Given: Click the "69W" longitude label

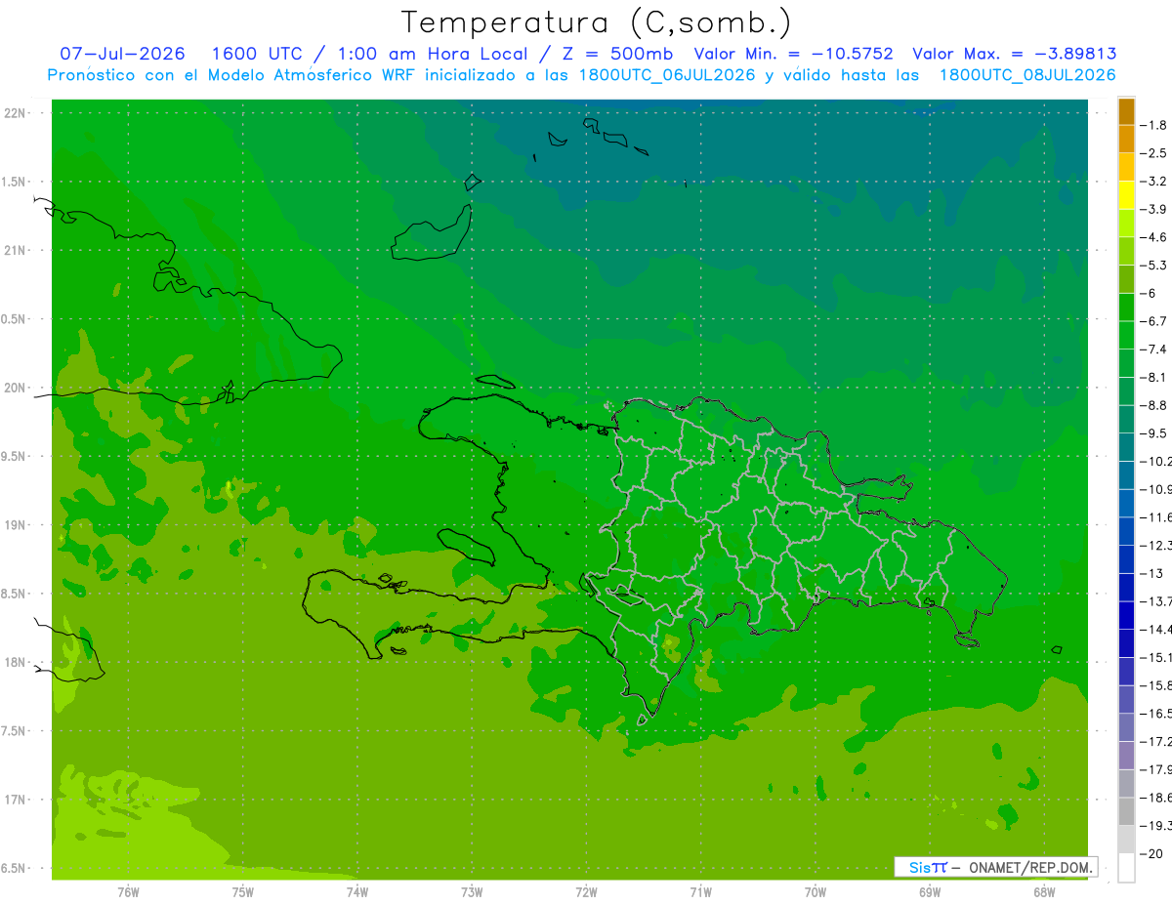Looking at the screenshot, I should point(930,892).
